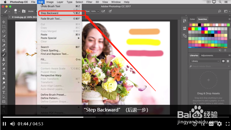Switch Libraries to list view

[x=228, y=61]
